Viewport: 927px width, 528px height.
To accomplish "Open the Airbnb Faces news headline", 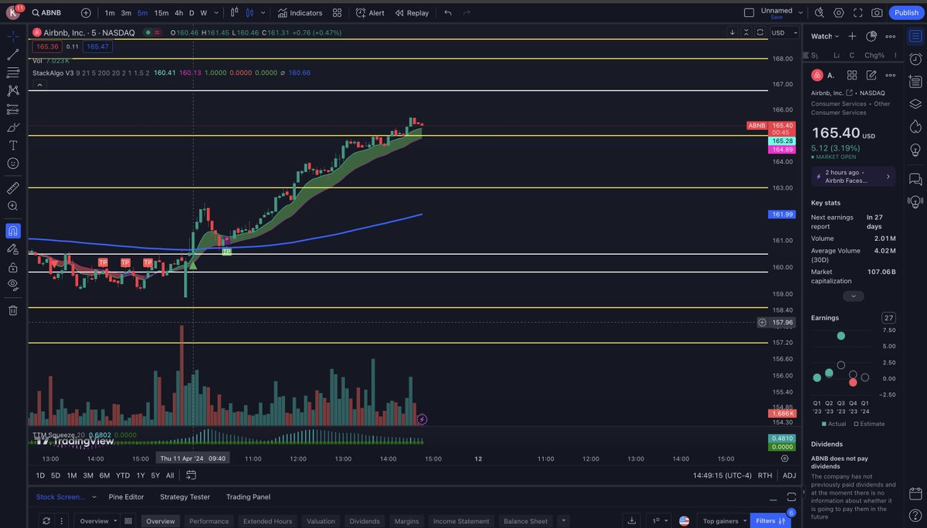I will point(853,176).
